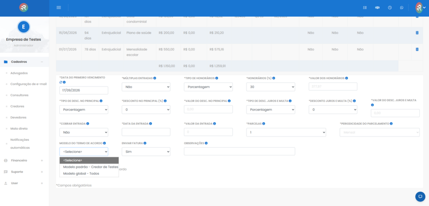429x206 pixels.
Task: Show info for Modelo do termo de acordo
Action: [x=105, y=143]
